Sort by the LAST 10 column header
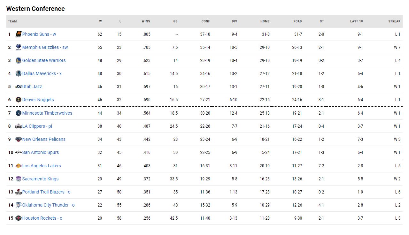409x235 pixels. (x=356, y=21)
